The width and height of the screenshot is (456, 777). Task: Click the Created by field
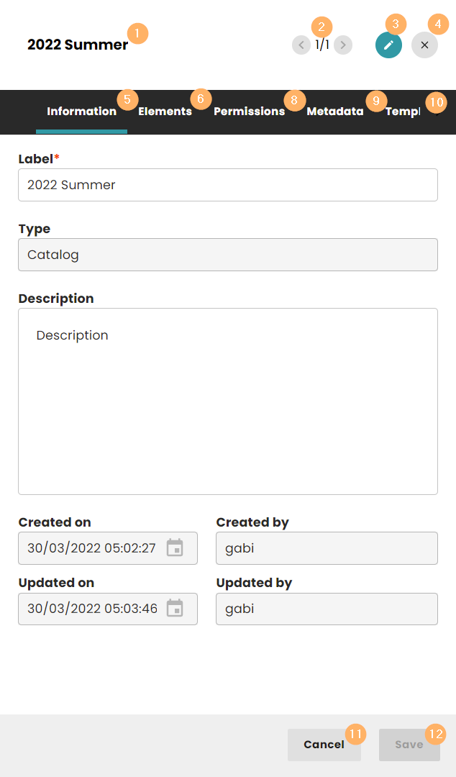coord(327,548)
